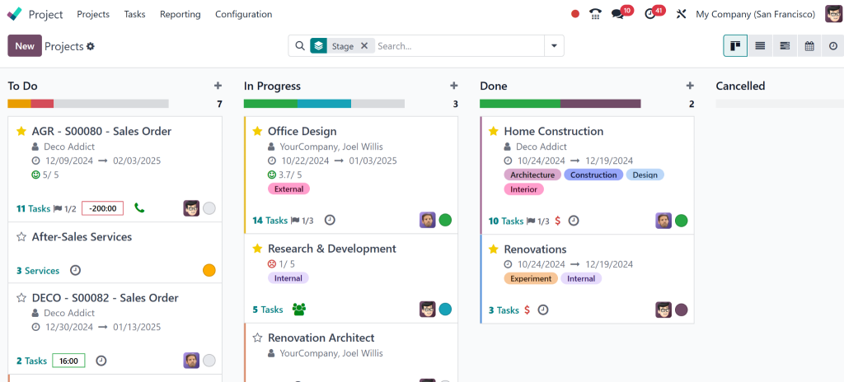Add a project in the In Progress column
The width and height of the screenshot is (844, 382).
coord(454,86)
